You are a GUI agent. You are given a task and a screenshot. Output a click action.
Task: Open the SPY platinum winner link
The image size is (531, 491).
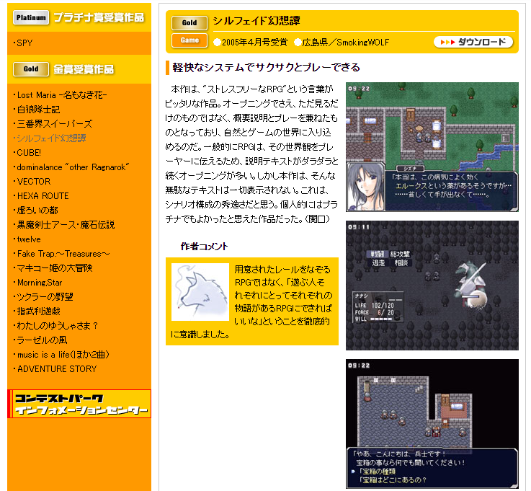[24, 43]
